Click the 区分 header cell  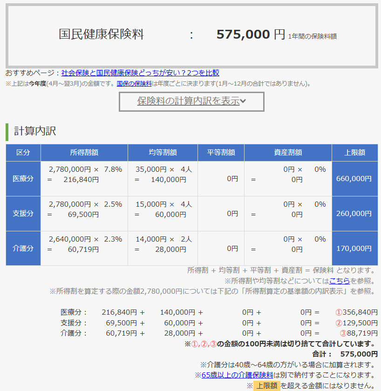[x=23, y=153]
